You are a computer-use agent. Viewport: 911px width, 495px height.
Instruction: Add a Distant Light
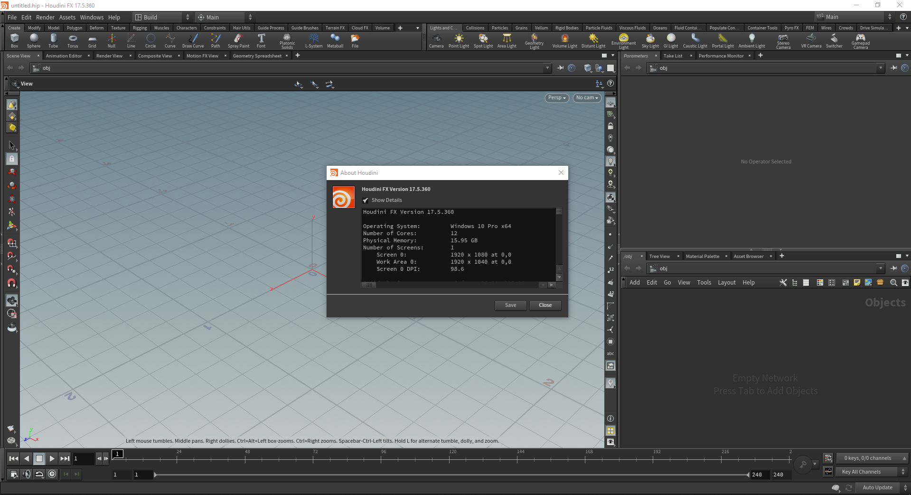pos(593,41)
